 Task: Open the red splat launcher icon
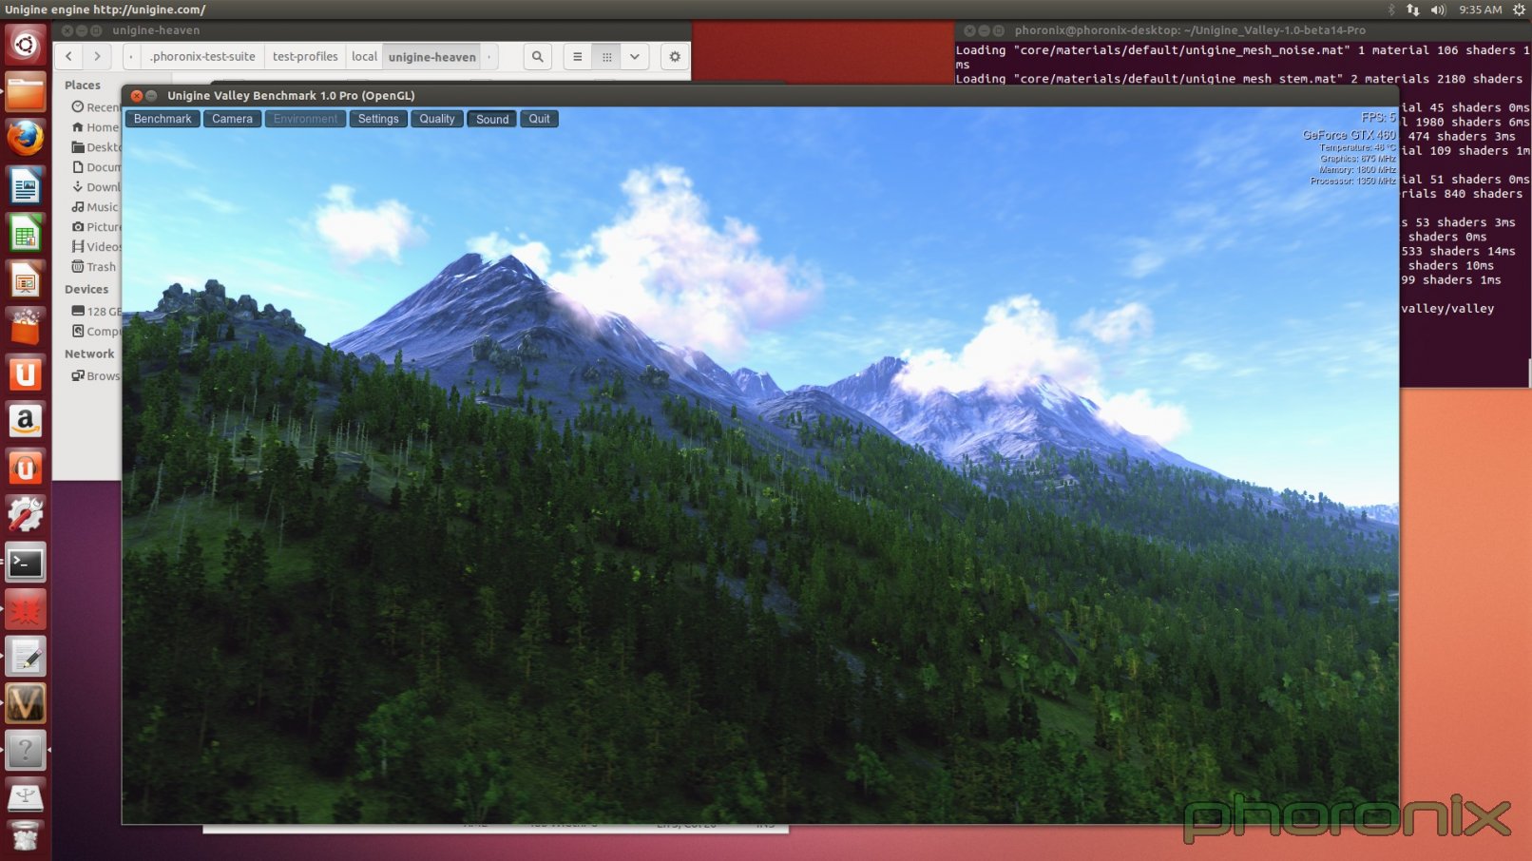click(26, 609)
